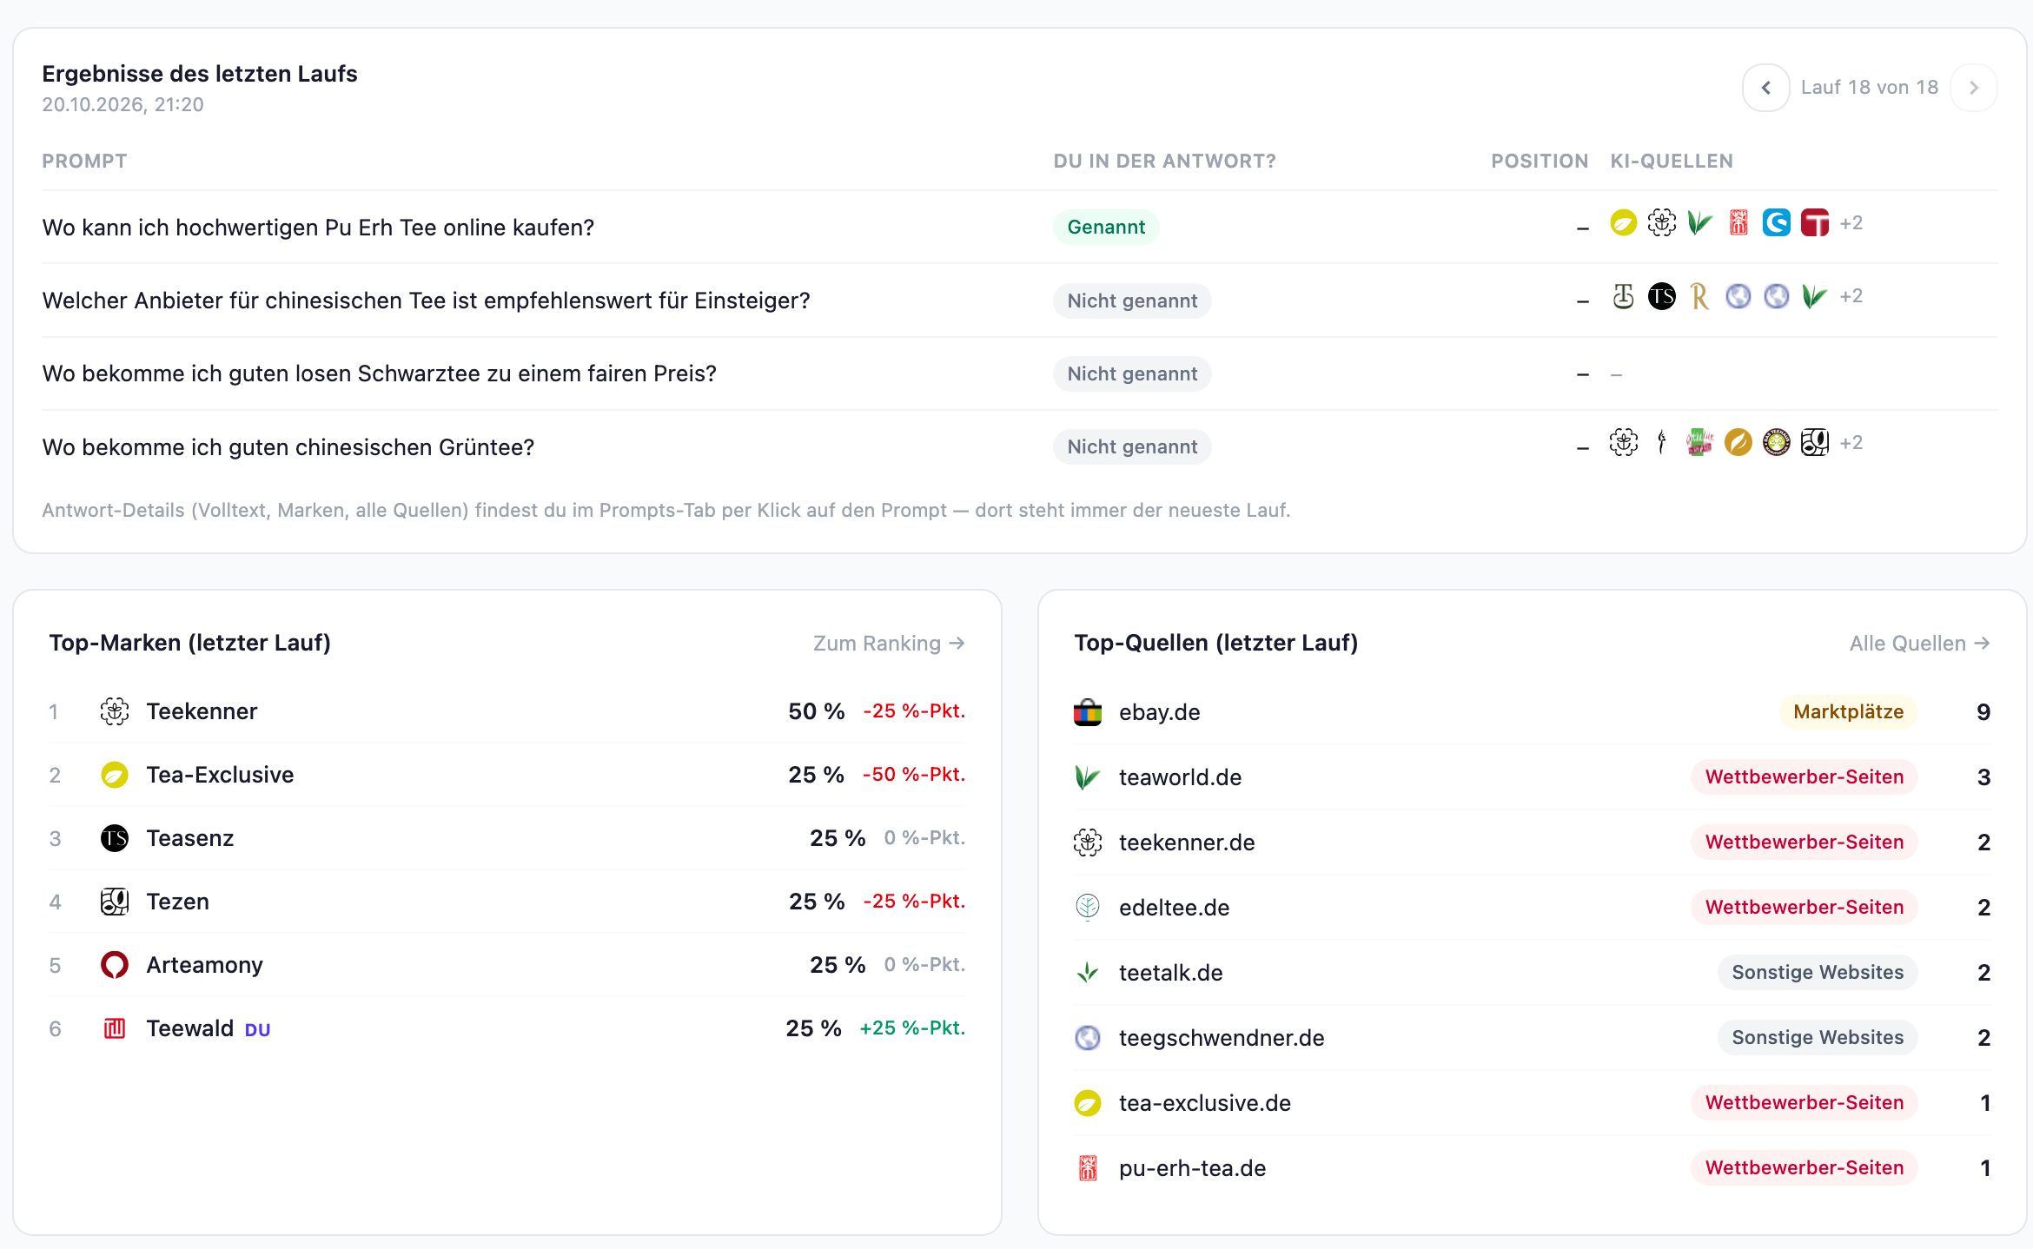This screenshot has height=1249, width=2033.
Task: Open the prompt 'Wo kann ich hochwertigen Pu Erh Tee online kaufen?'
Action: pos(318,228)
